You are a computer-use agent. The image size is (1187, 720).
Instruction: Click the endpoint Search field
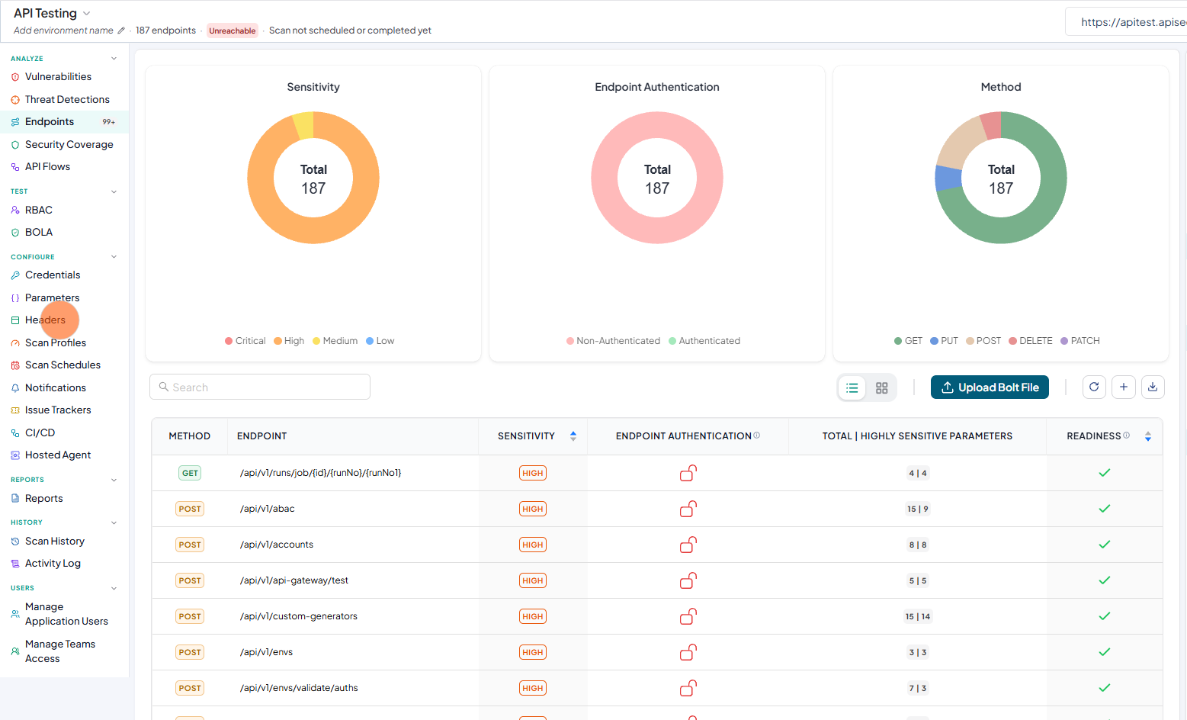point(260,387)
